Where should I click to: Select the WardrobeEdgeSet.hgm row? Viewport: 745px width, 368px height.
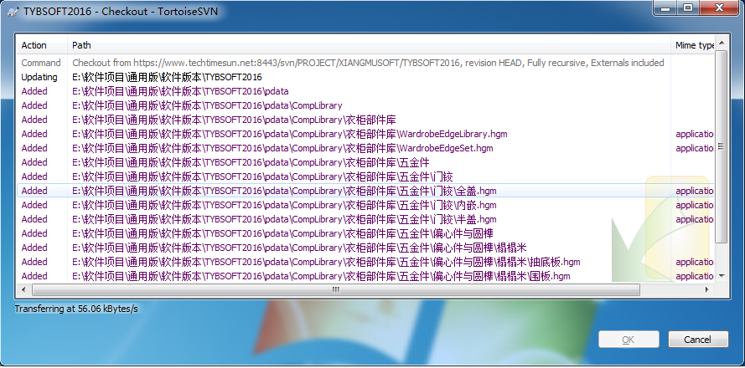click(x=365, y=148)
